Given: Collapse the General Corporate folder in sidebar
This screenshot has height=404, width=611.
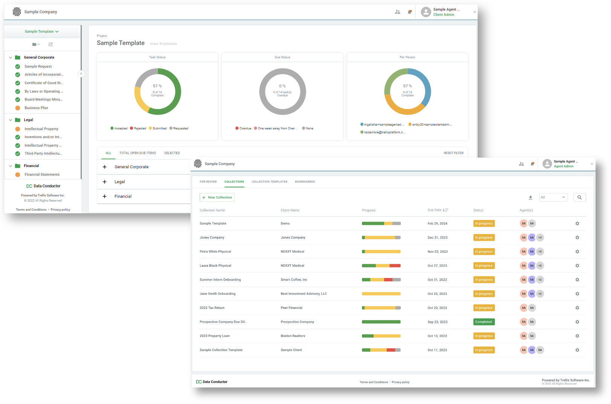Looking at the screenshot, I should pyautogui.click(x=11, y=58).
